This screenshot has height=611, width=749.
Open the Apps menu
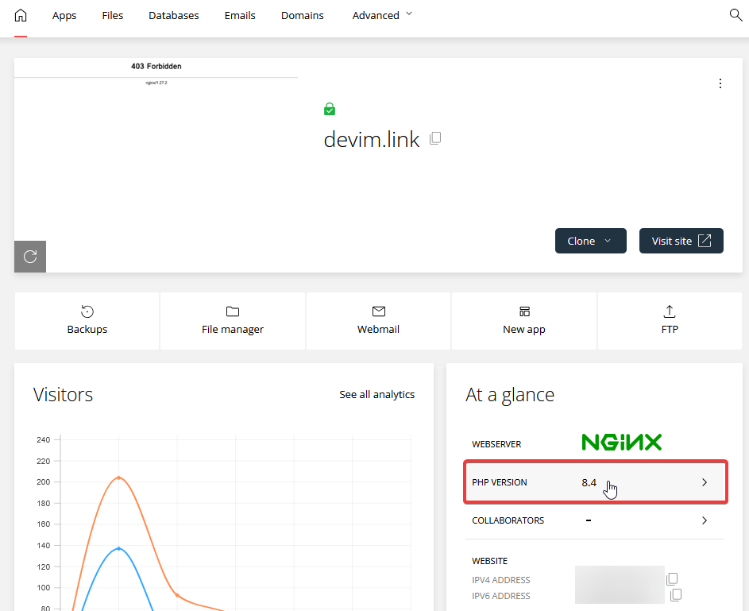pos(64,15)
